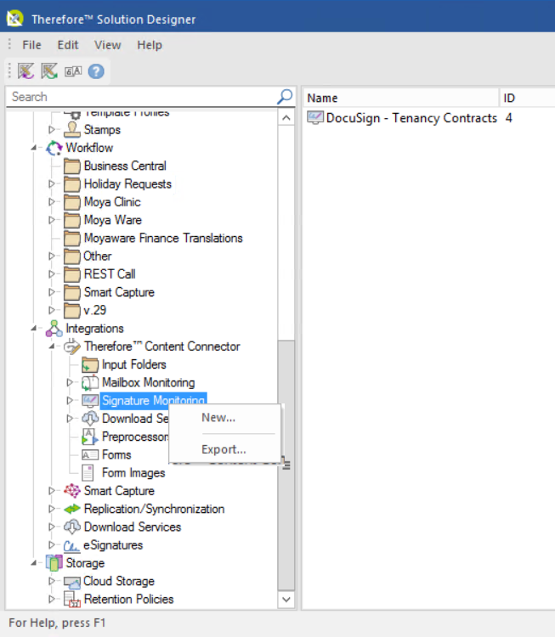Sort list by ID column header

pos(527,98)
